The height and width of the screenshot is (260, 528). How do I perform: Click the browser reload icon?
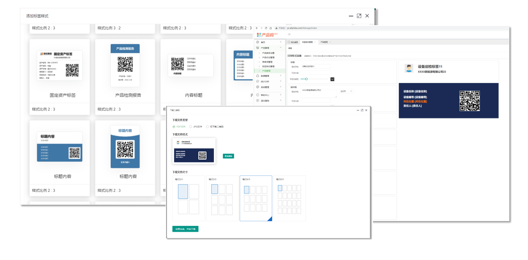point(266,28)
